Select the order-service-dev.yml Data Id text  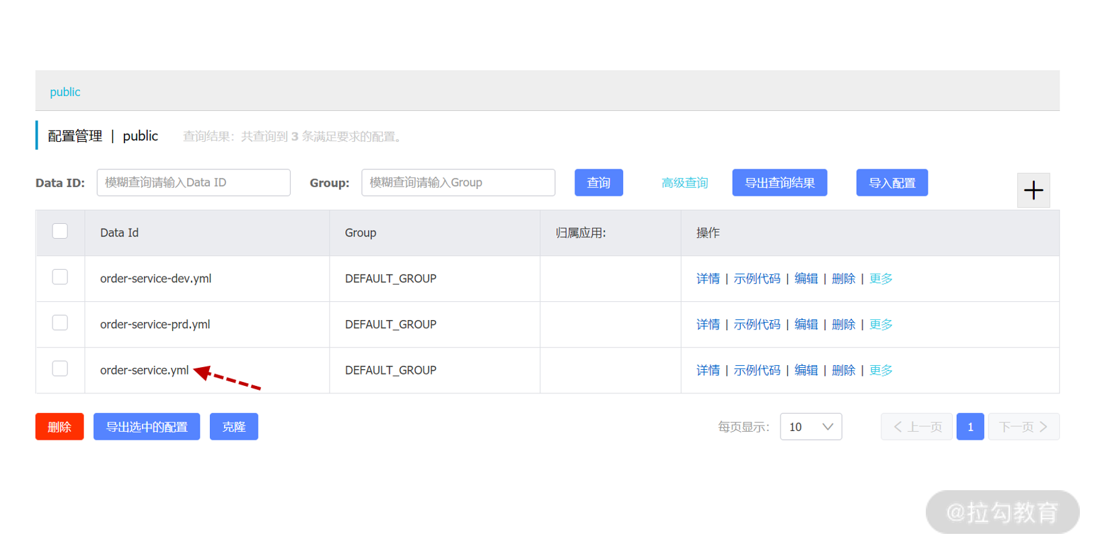(155, 278)
